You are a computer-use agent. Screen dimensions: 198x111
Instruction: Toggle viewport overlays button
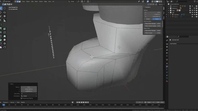148,2
